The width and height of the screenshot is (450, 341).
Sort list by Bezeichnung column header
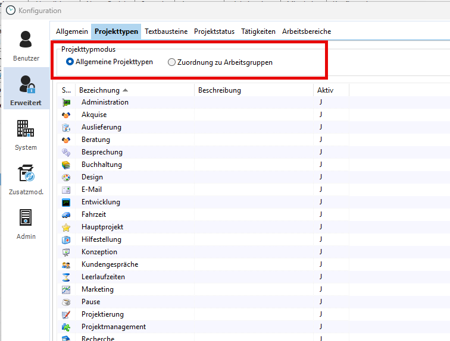click(99, 90)
